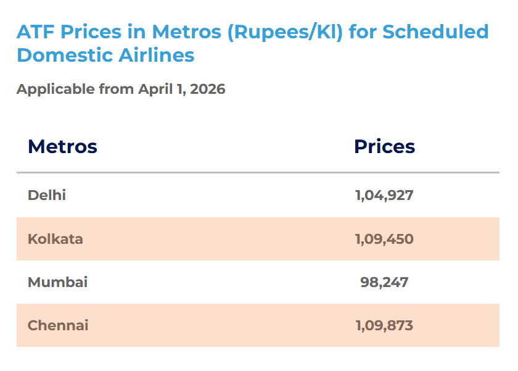Select the Chennai cell in the table
Image resolution: width=518 pixels, height=371 pixels.
[x=58, y=325]
